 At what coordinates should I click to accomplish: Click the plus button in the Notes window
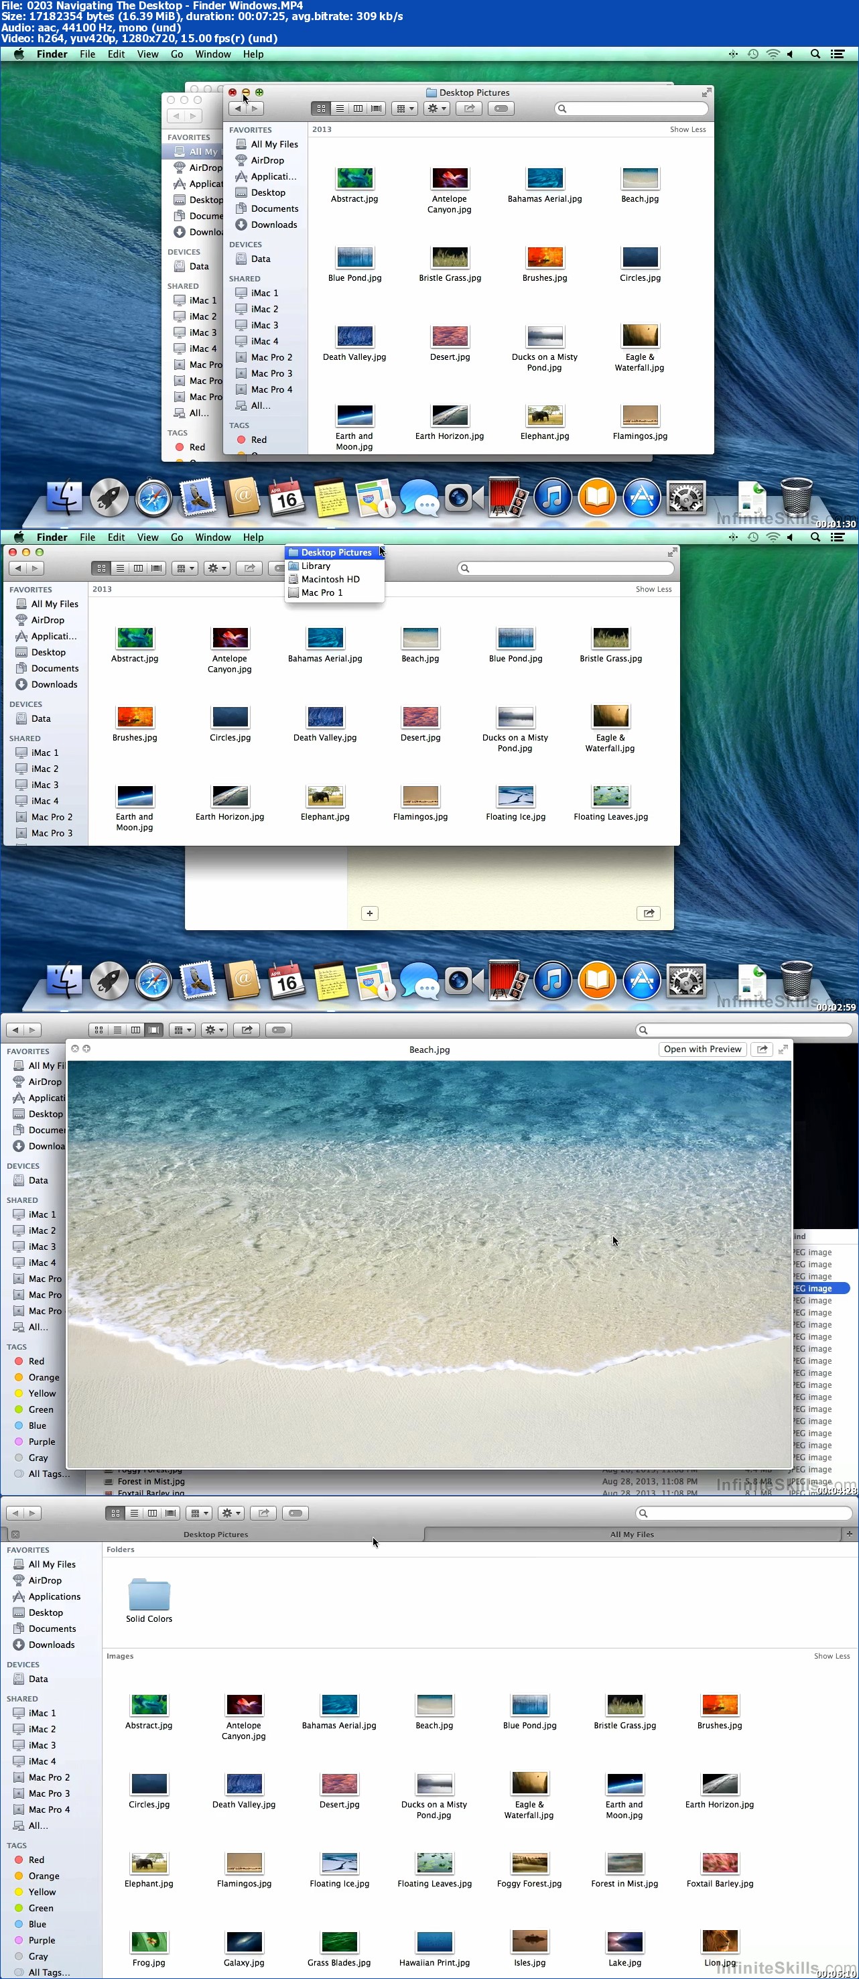(370, 913)
